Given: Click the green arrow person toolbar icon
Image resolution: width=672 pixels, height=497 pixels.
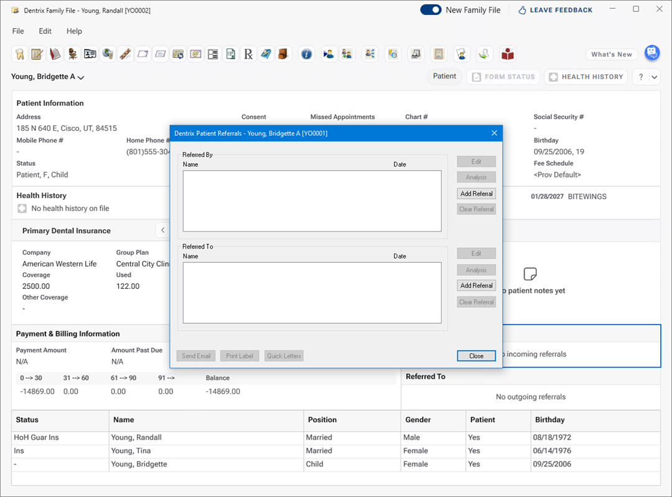Looking at the screenshot, I should [484, 54].
